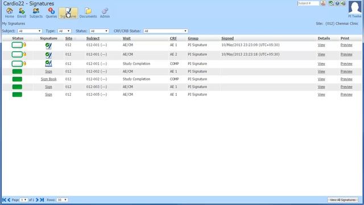Sort by CRF column header
364x205 pixels.
(173, 38)
